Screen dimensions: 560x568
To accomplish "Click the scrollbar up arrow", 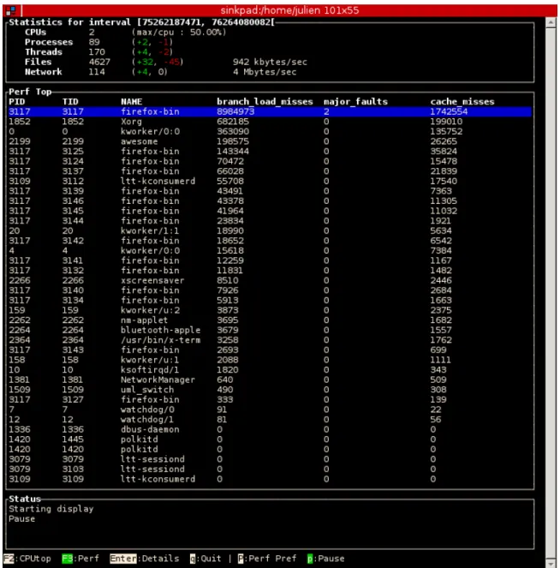I will [551, 22].
